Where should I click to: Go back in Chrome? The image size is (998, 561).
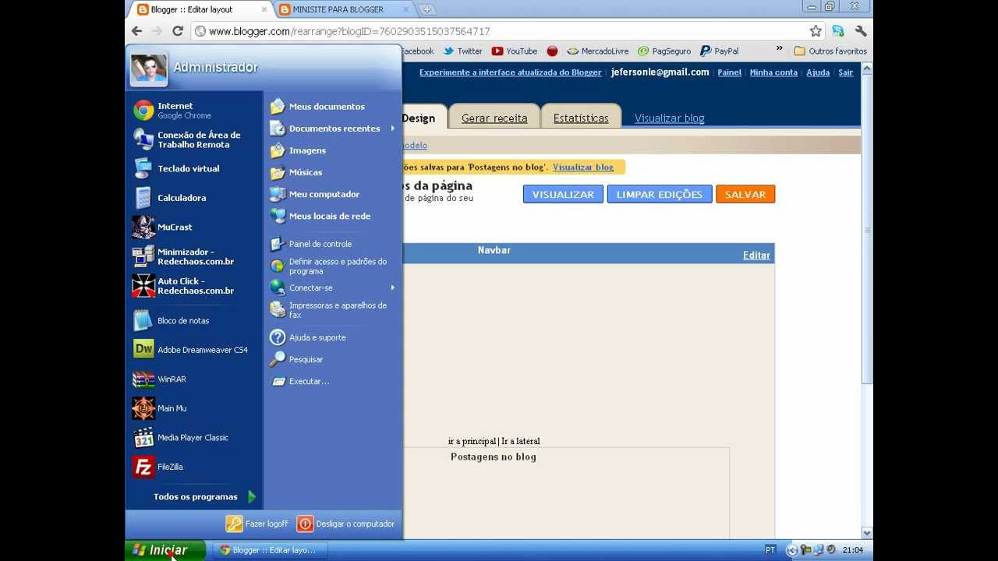(137, 31)
